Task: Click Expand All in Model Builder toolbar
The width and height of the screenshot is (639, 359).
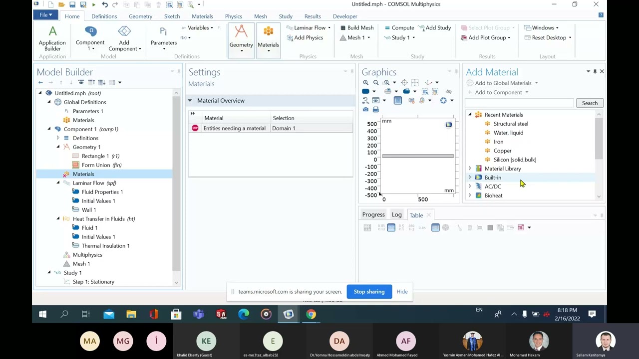Action: click(x=101, y=82)
